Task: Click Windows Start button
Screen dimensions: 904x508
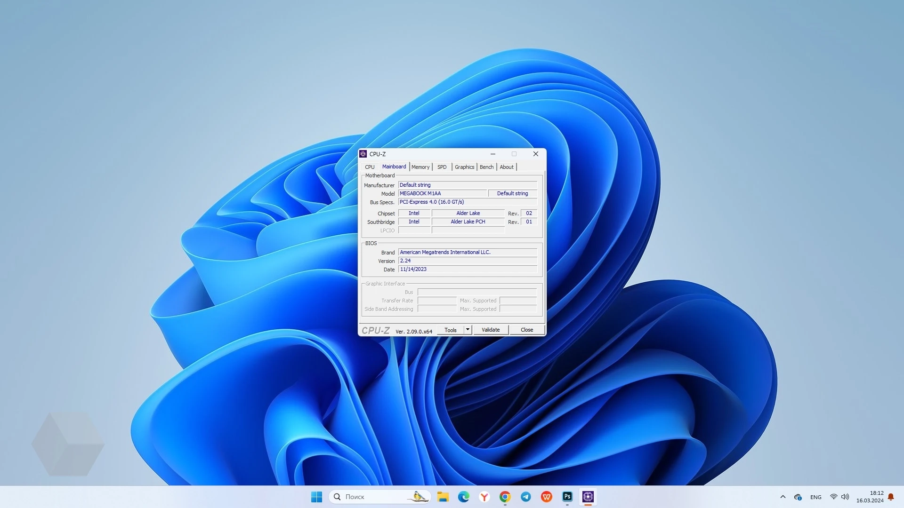Action: 317,497
